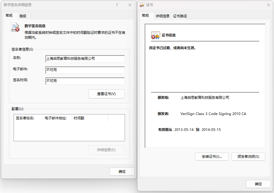274x193 pixels.
Task: Click the certificate icon in 证书 title bar
Action: click(x=142, y=5)
